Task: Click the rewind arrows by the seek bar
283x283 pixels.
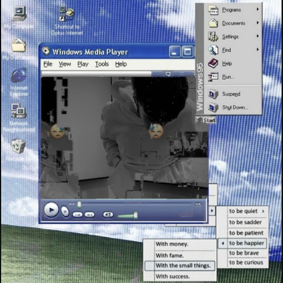Action: (x=71, y=204)
